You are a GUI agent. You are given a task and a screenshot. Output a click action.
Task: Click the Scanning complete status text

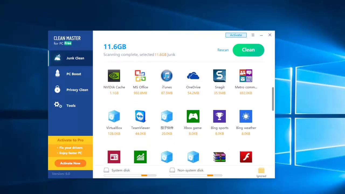(139, 55)
